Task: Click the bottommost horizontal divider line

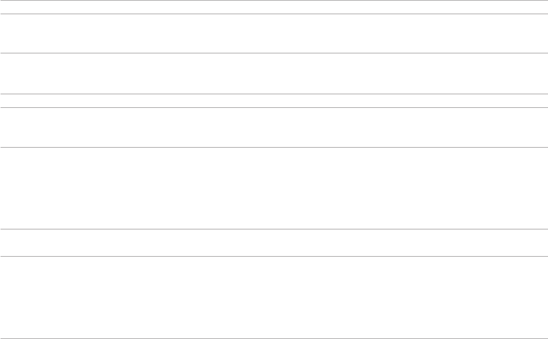Action: (x=274, y=338)
